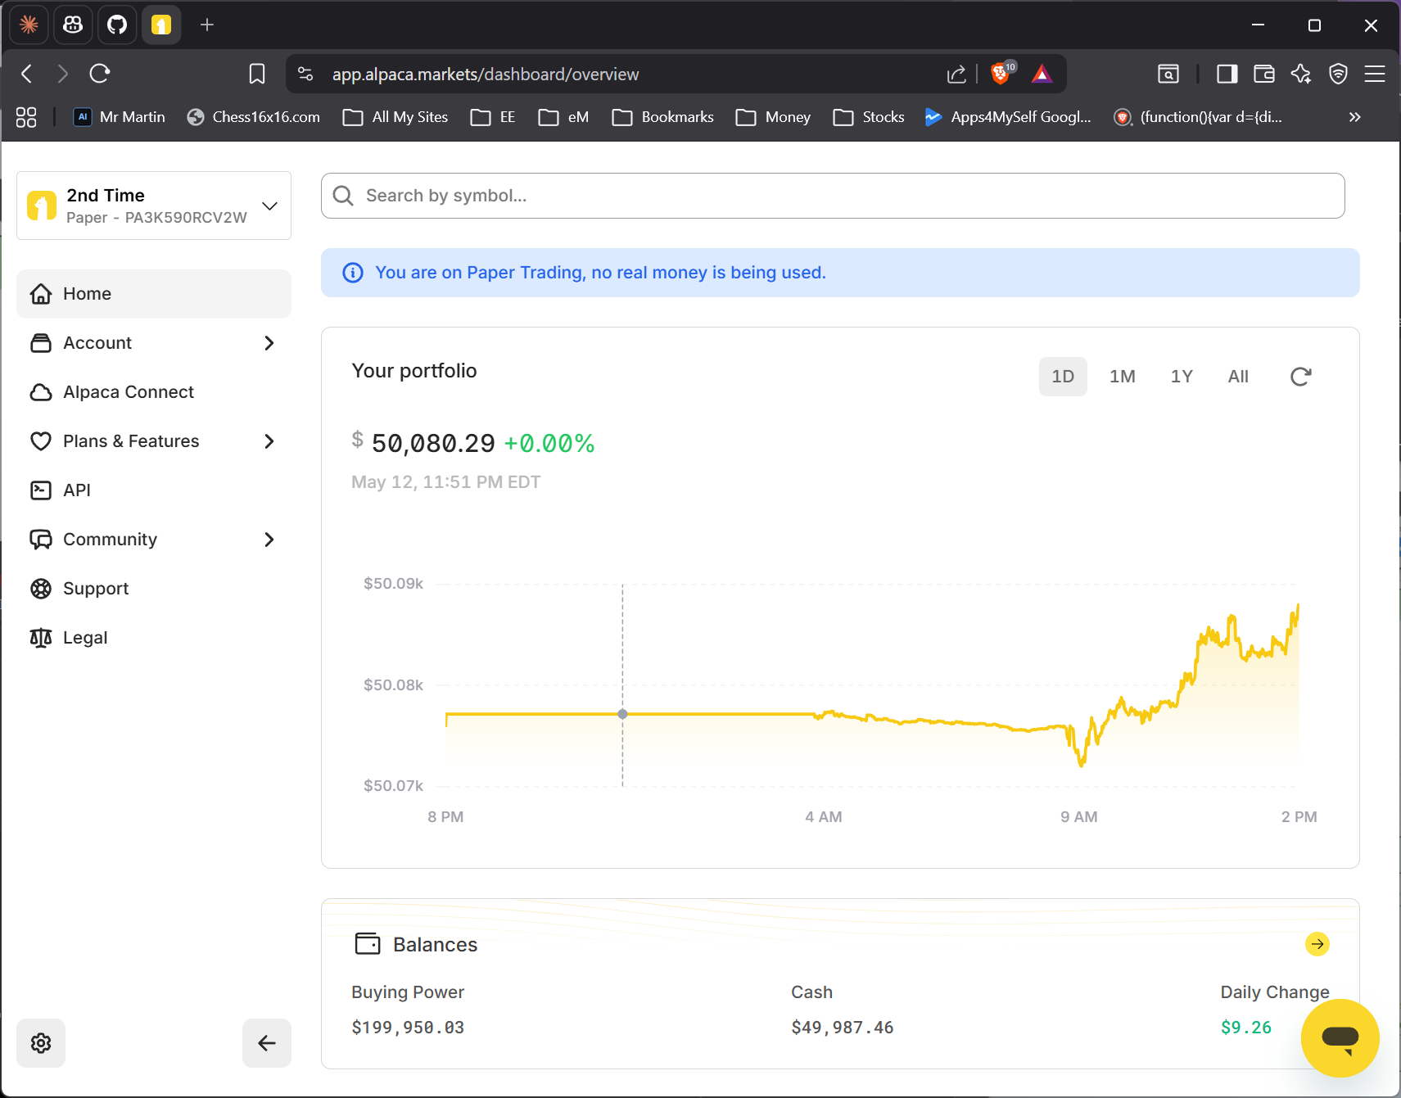1401x1098 pixels.
Task: Open the yellow chat support bubble
Action: [1340, 1038]
